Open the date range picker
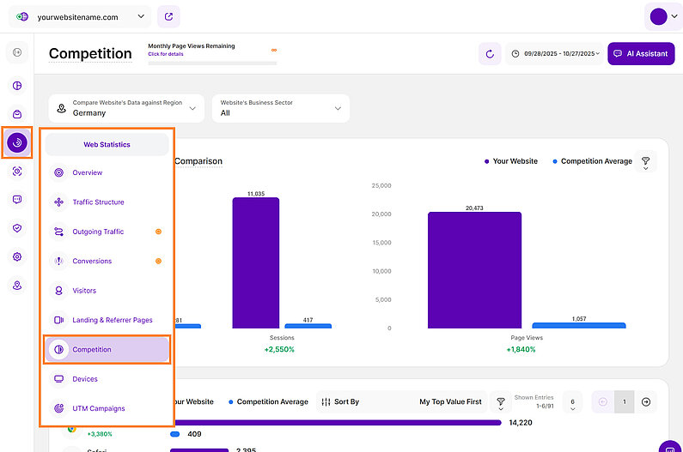The width and height of the screenshot is (683, 452). click(x=553, y=53)
